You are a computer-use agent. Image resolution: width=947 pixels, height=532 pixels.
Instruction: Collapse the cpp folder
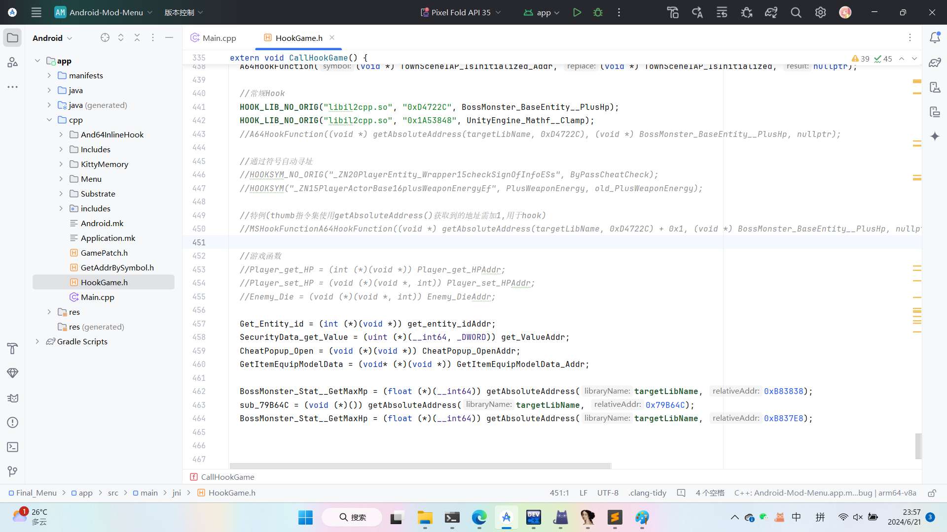[49, 120]
